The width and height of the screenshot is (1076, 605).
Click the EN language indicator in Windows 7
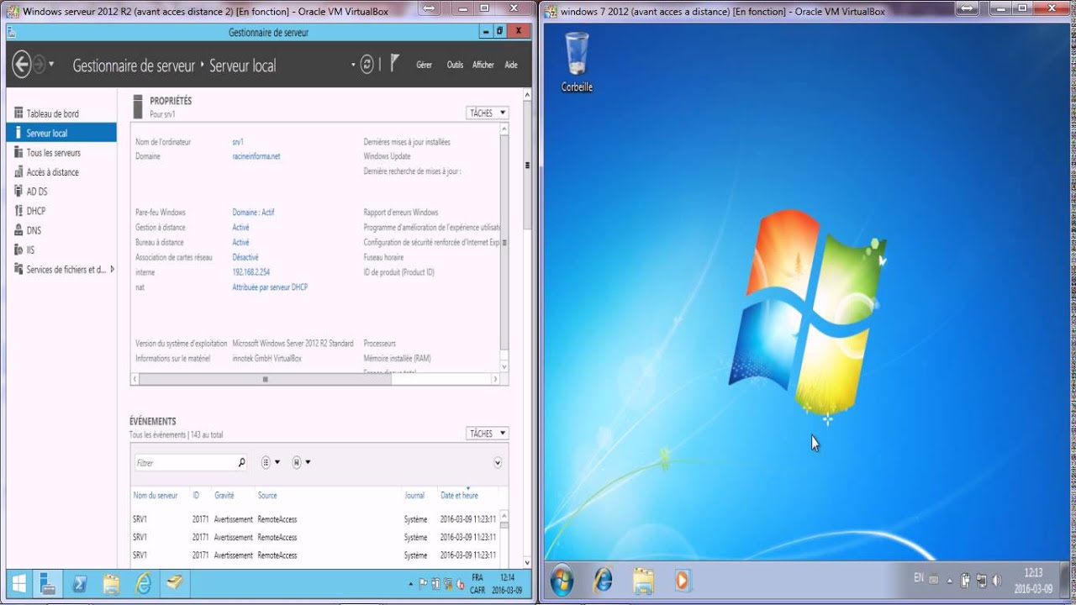tap(919, 578)
